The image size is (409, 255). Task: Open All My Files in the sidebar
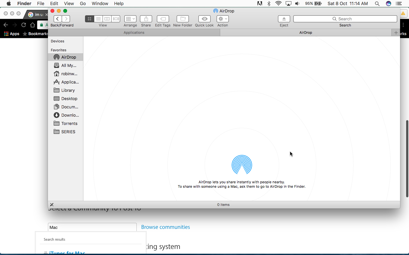point(66,65)
